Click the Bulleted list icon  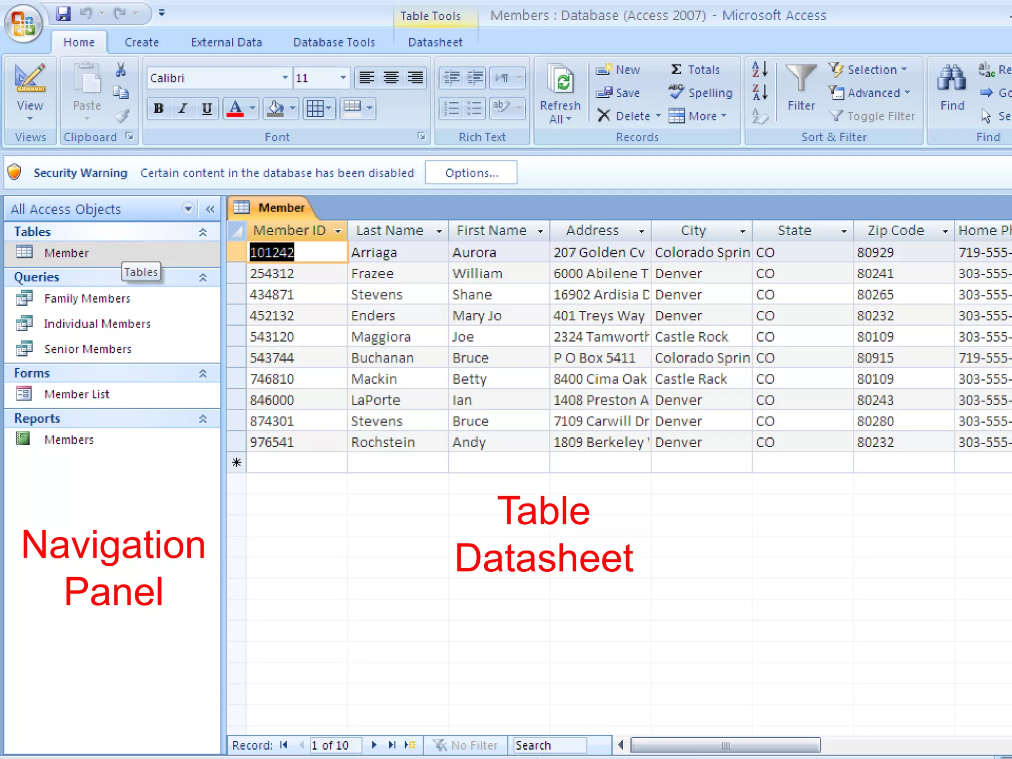tap(474, 108)
